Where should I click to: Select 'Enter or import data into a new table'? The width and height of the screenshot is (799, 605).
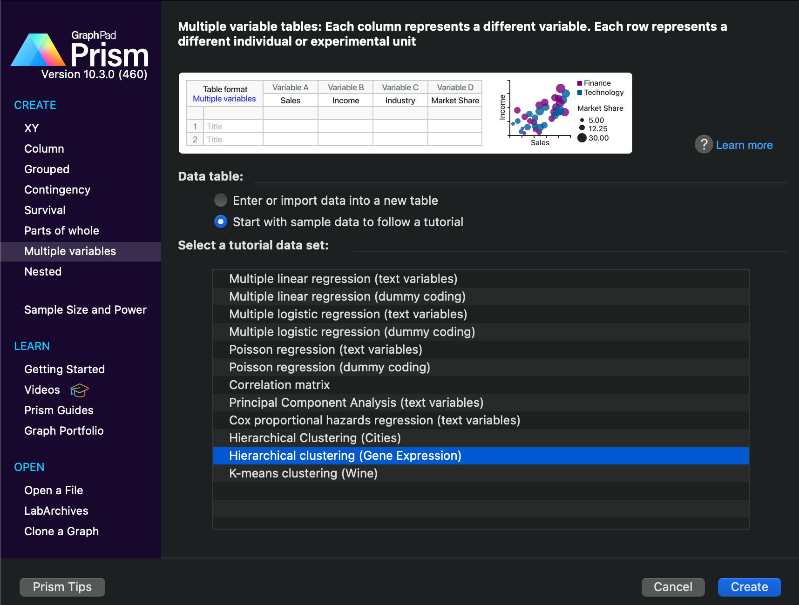(x=221, y=201)
